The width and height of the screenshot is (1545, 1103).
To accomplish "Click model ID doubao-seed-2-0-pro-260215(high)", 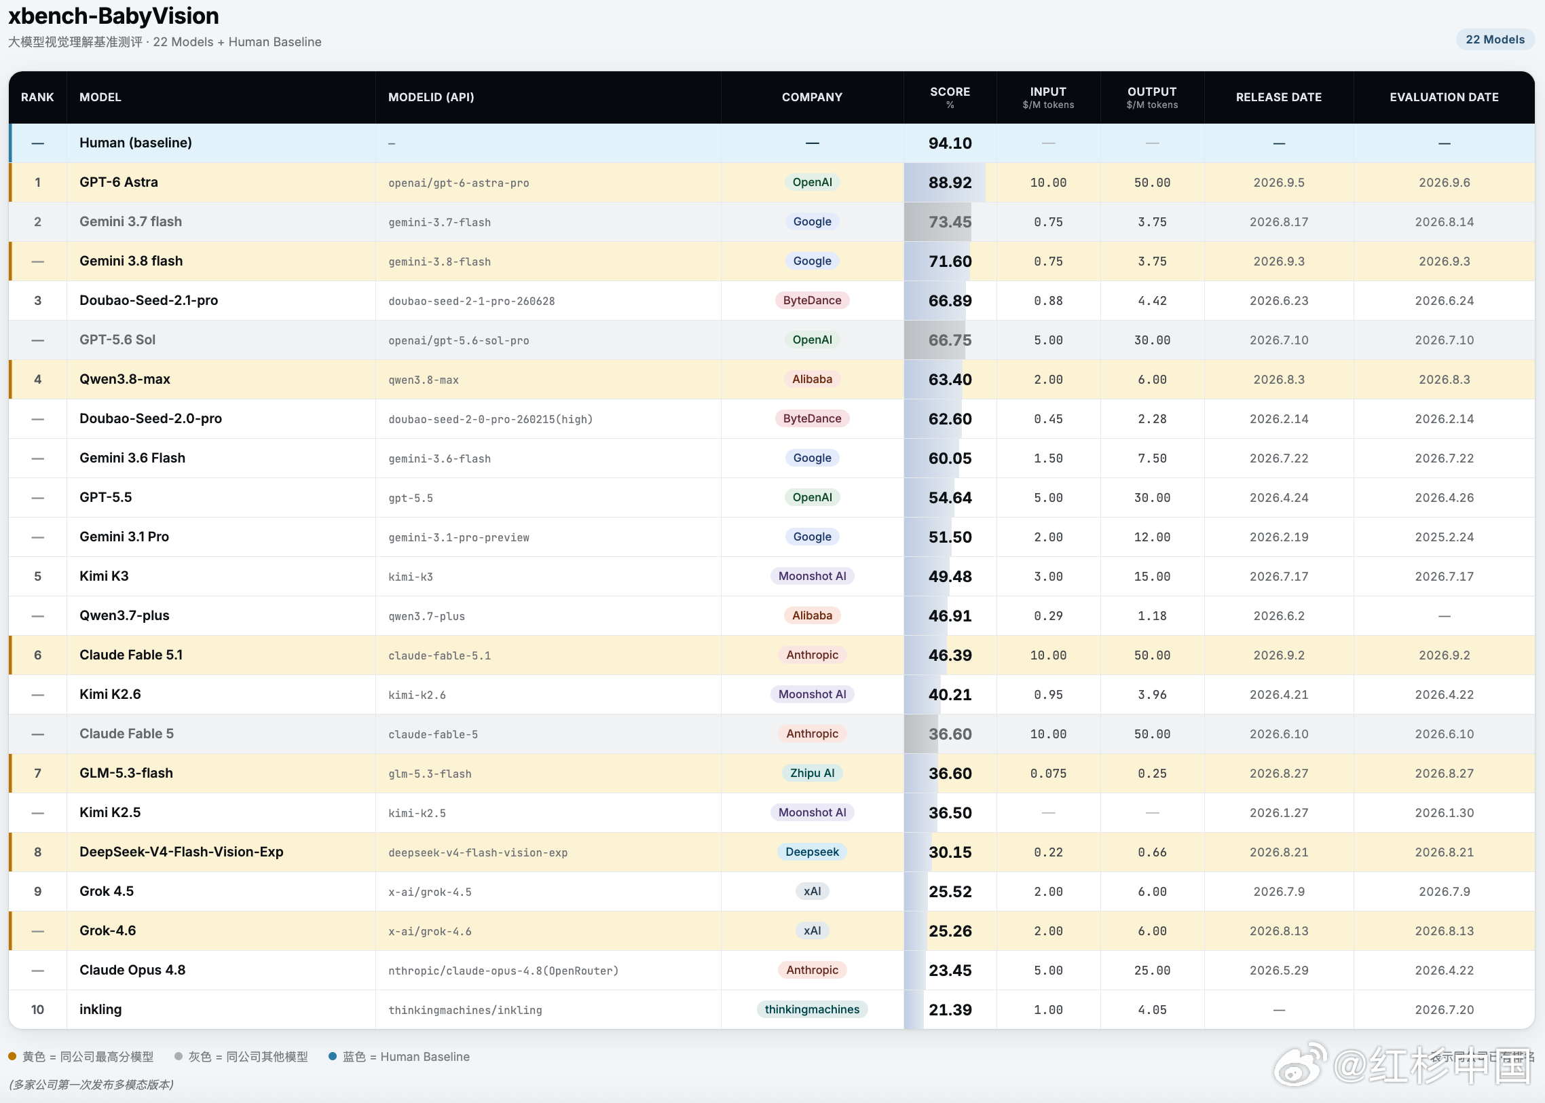I will point(491,419).
